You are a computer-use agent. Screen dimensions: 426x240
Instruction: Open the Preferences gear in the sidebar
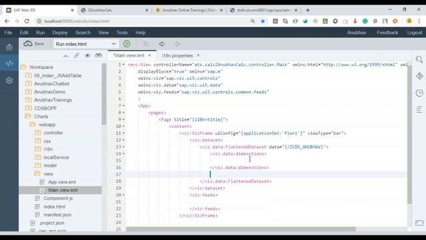click(9, 80)
